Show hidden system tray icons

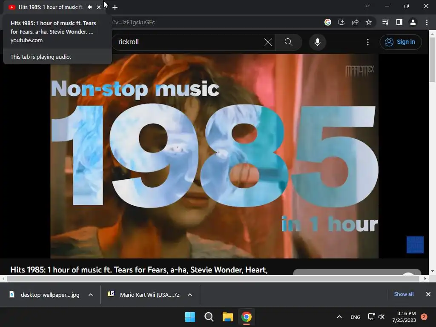tap(339, 317)
